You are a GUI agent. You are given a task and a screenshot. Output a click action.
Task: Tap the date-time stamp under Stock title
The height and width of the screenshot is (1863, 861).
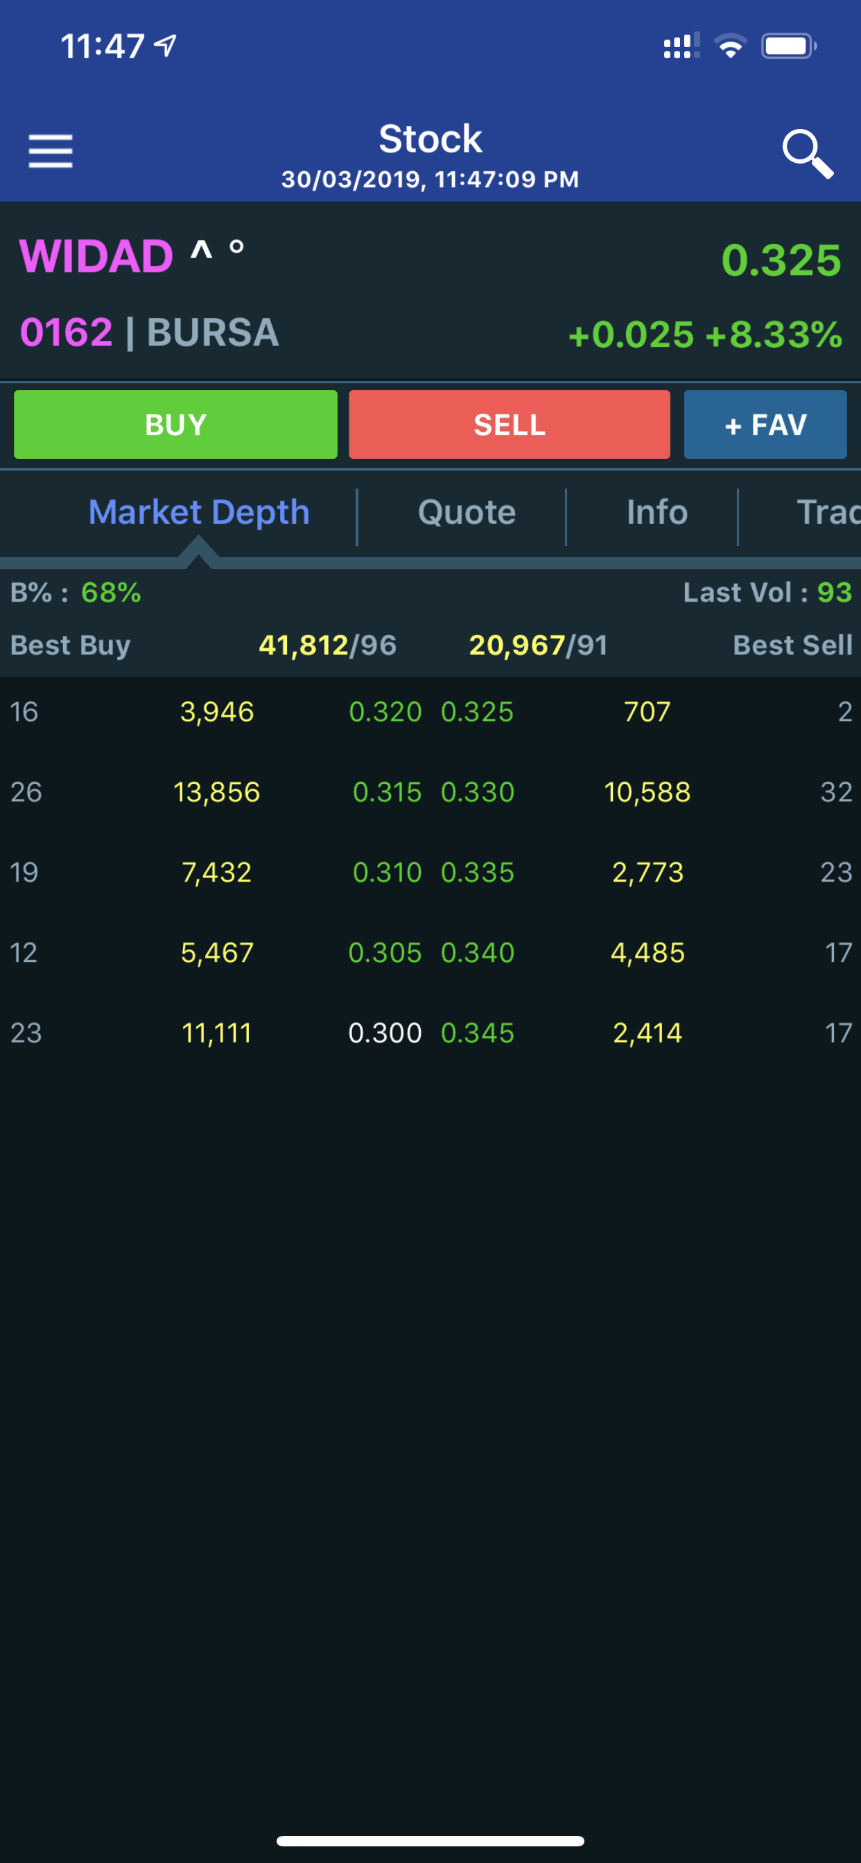(430, 180)
